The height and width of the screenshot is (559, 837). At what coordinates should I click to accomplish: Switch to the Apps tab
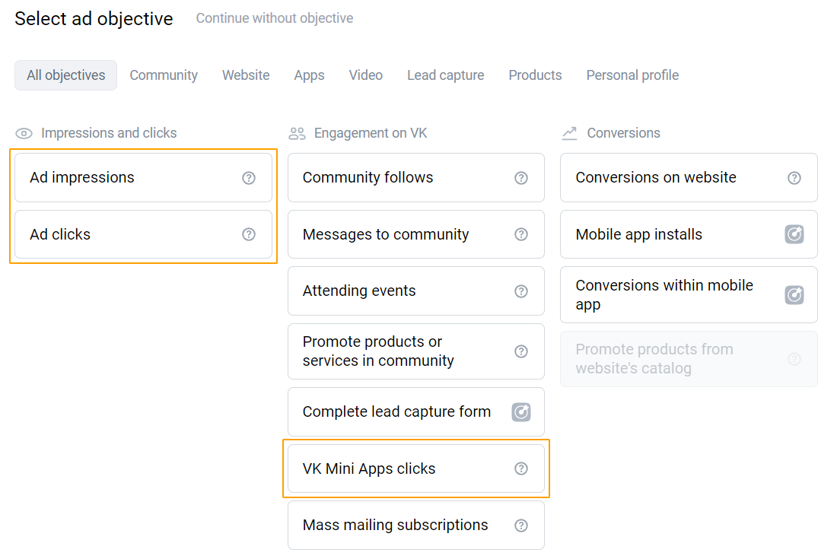[x=309, y=75]
